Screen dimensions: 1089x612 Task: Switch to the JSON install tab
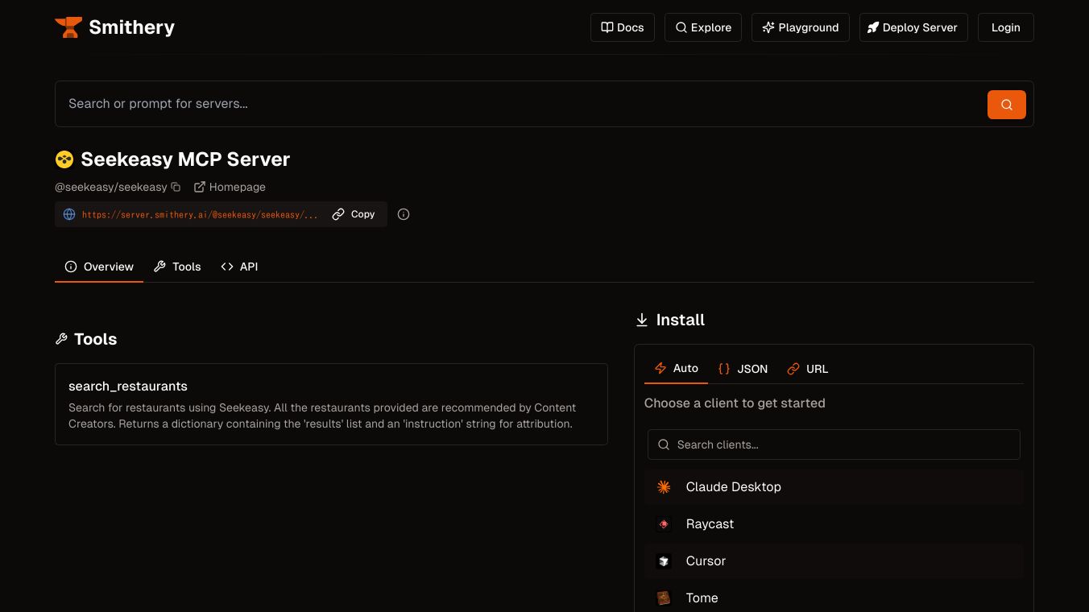pyautogui.click(x=743, y=369)
